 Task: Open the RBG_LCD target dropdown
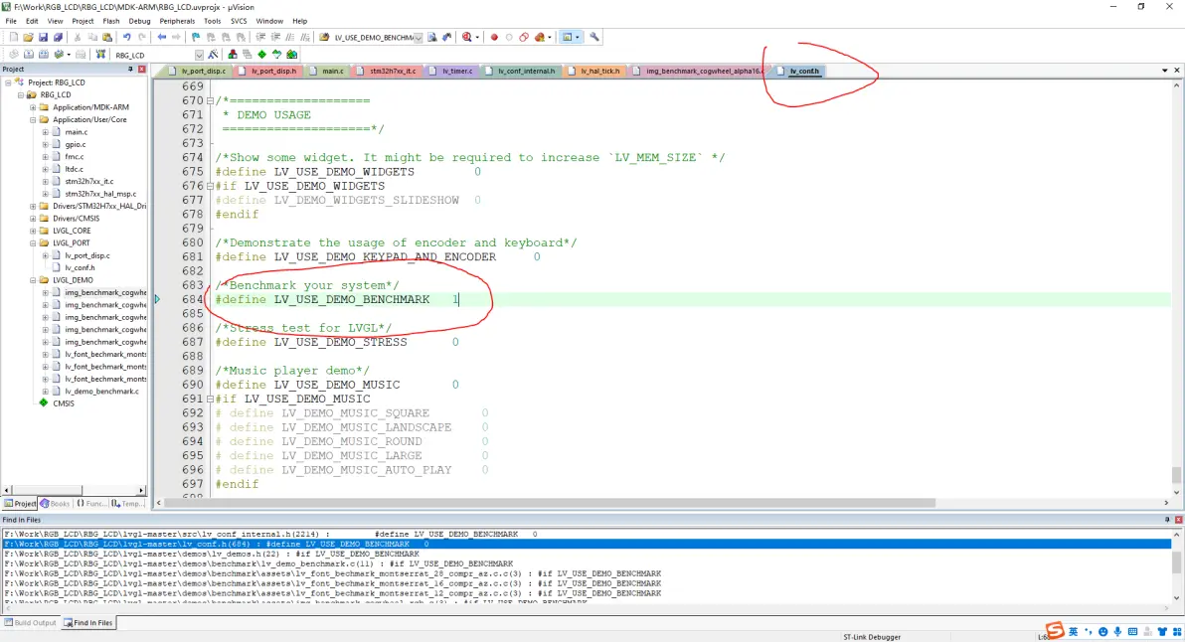pos(199,55)
